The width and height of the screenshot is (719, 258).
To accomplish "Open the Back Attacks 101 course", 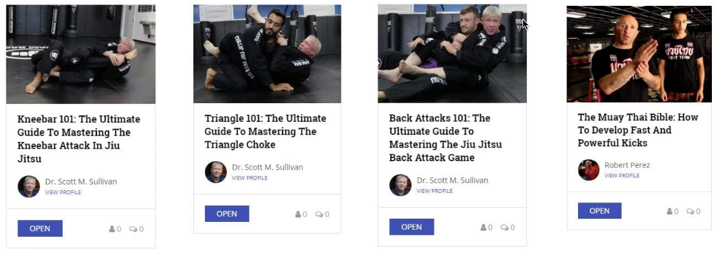I will click(411, 227).
